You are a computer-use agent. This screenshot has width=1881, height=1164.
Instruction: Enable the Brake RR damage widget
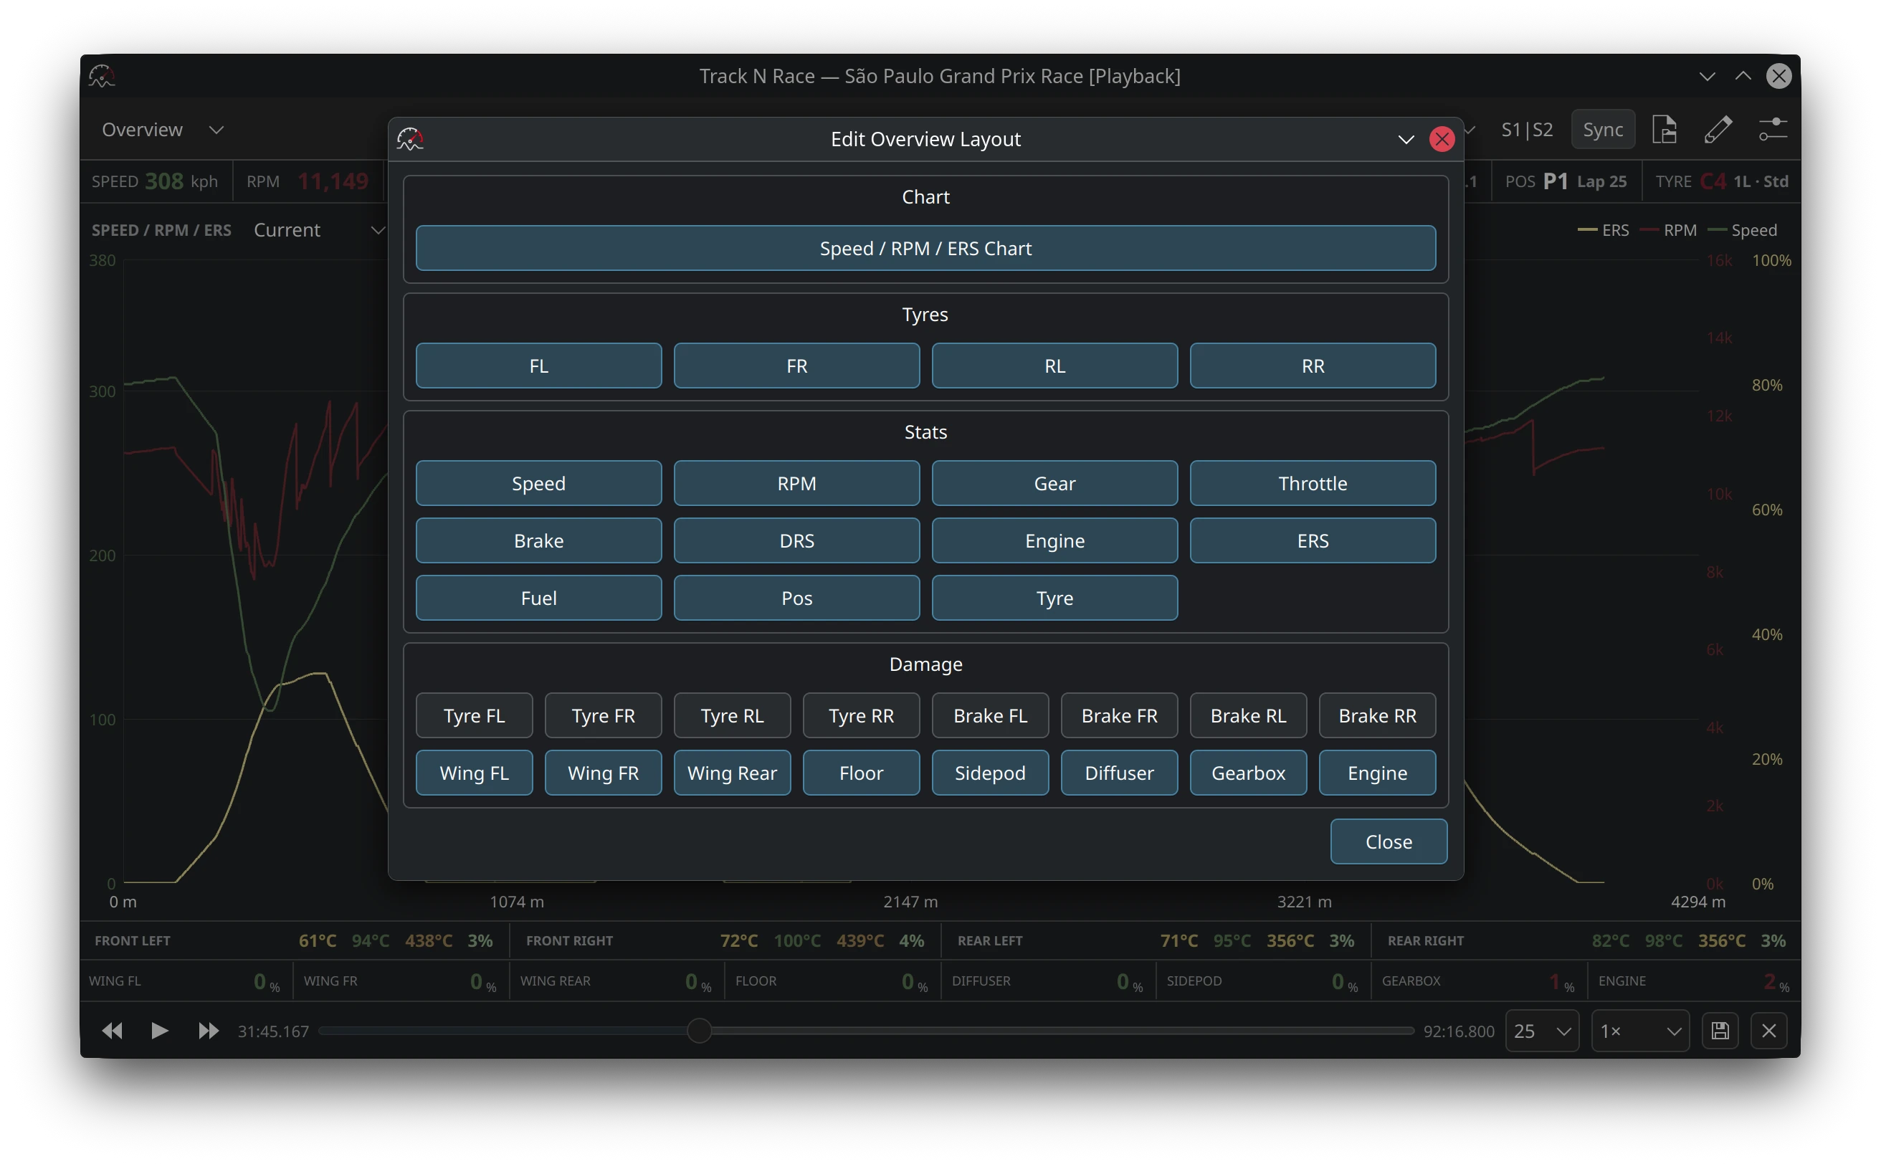click(1376, 715)
